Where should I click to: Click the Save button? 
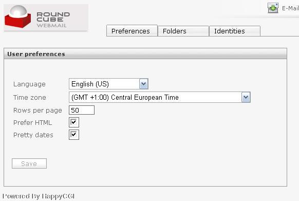point(29,163)
